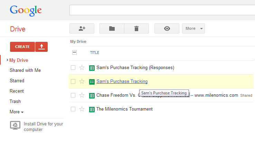255x141 pixels.
Task: Click the Drive product title
Action: [x=18, y=29]
